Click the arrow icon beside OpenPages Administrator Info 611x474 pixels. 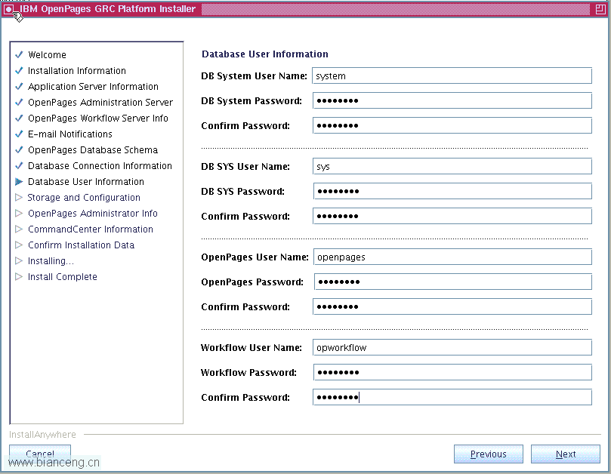tap(19, 214)
